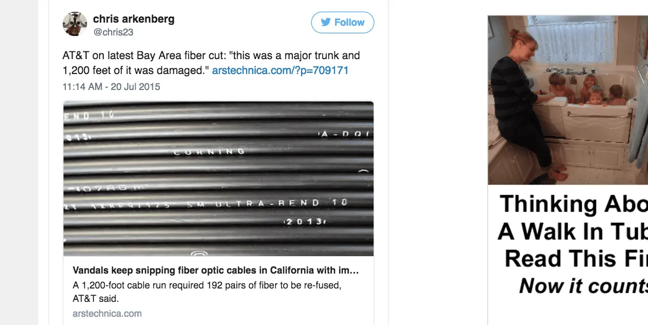Open the "Vandals keep snipping fiber optic cables" headline

pos(216,270)
